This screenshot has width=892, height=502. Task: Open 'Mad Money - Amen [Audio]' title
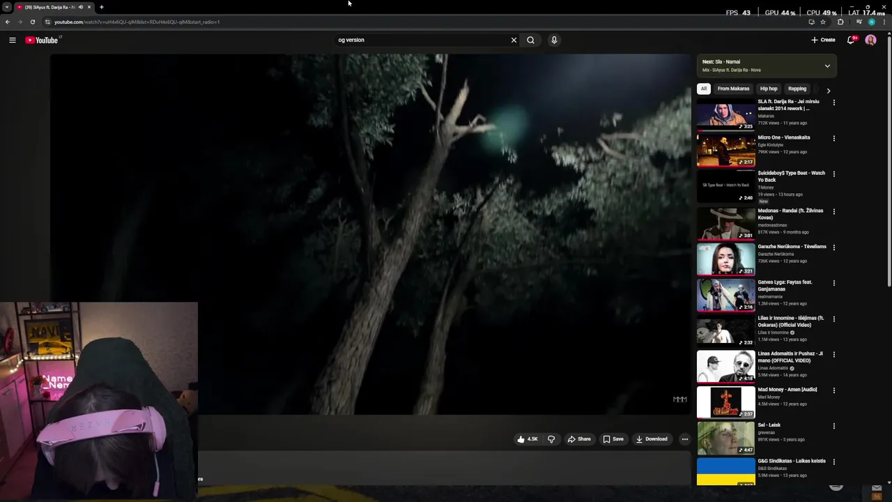tap(787, 390)
